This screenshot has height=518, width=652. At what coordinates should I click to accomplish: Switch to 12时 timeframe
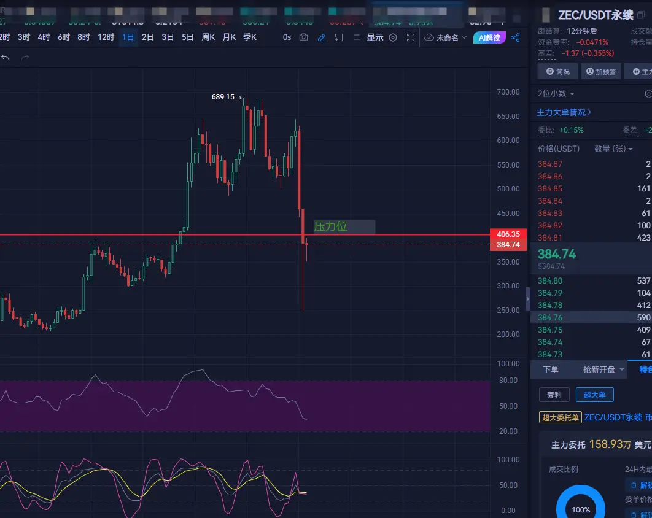click(x=106, y=37)
